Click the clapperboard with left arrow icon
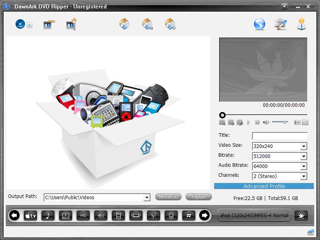Viewport: 320px width, 240px height. pos(231,122)
